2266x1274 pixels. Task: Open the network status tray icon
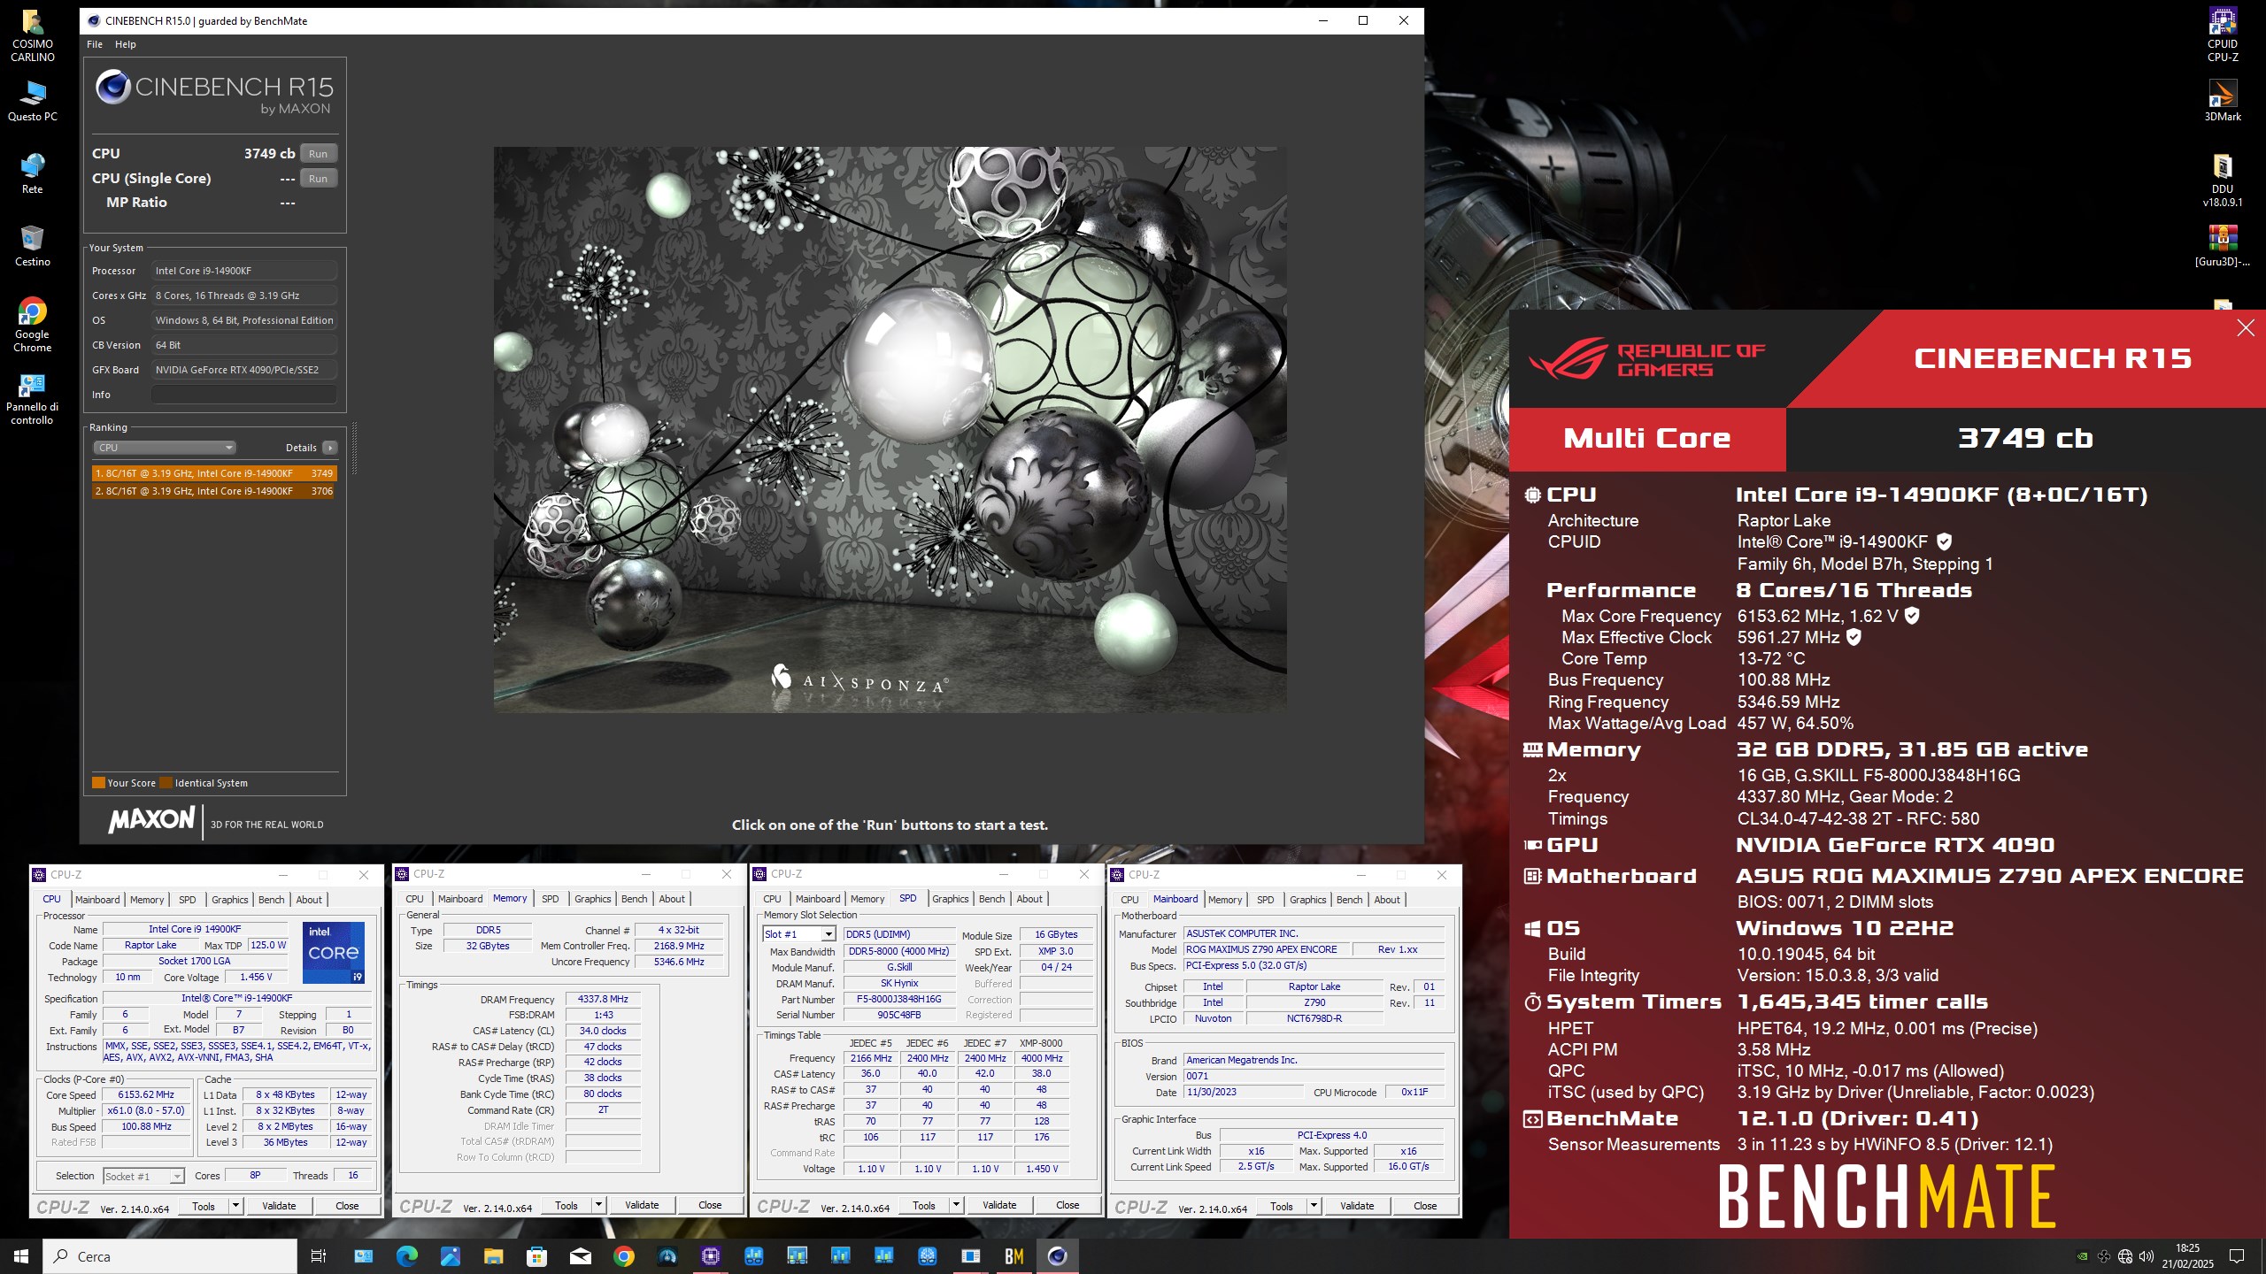(x=2125, y=1256)
